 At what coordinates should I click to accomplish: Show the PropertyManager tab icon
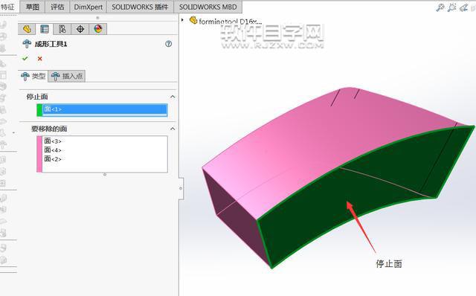coord(45,29)
